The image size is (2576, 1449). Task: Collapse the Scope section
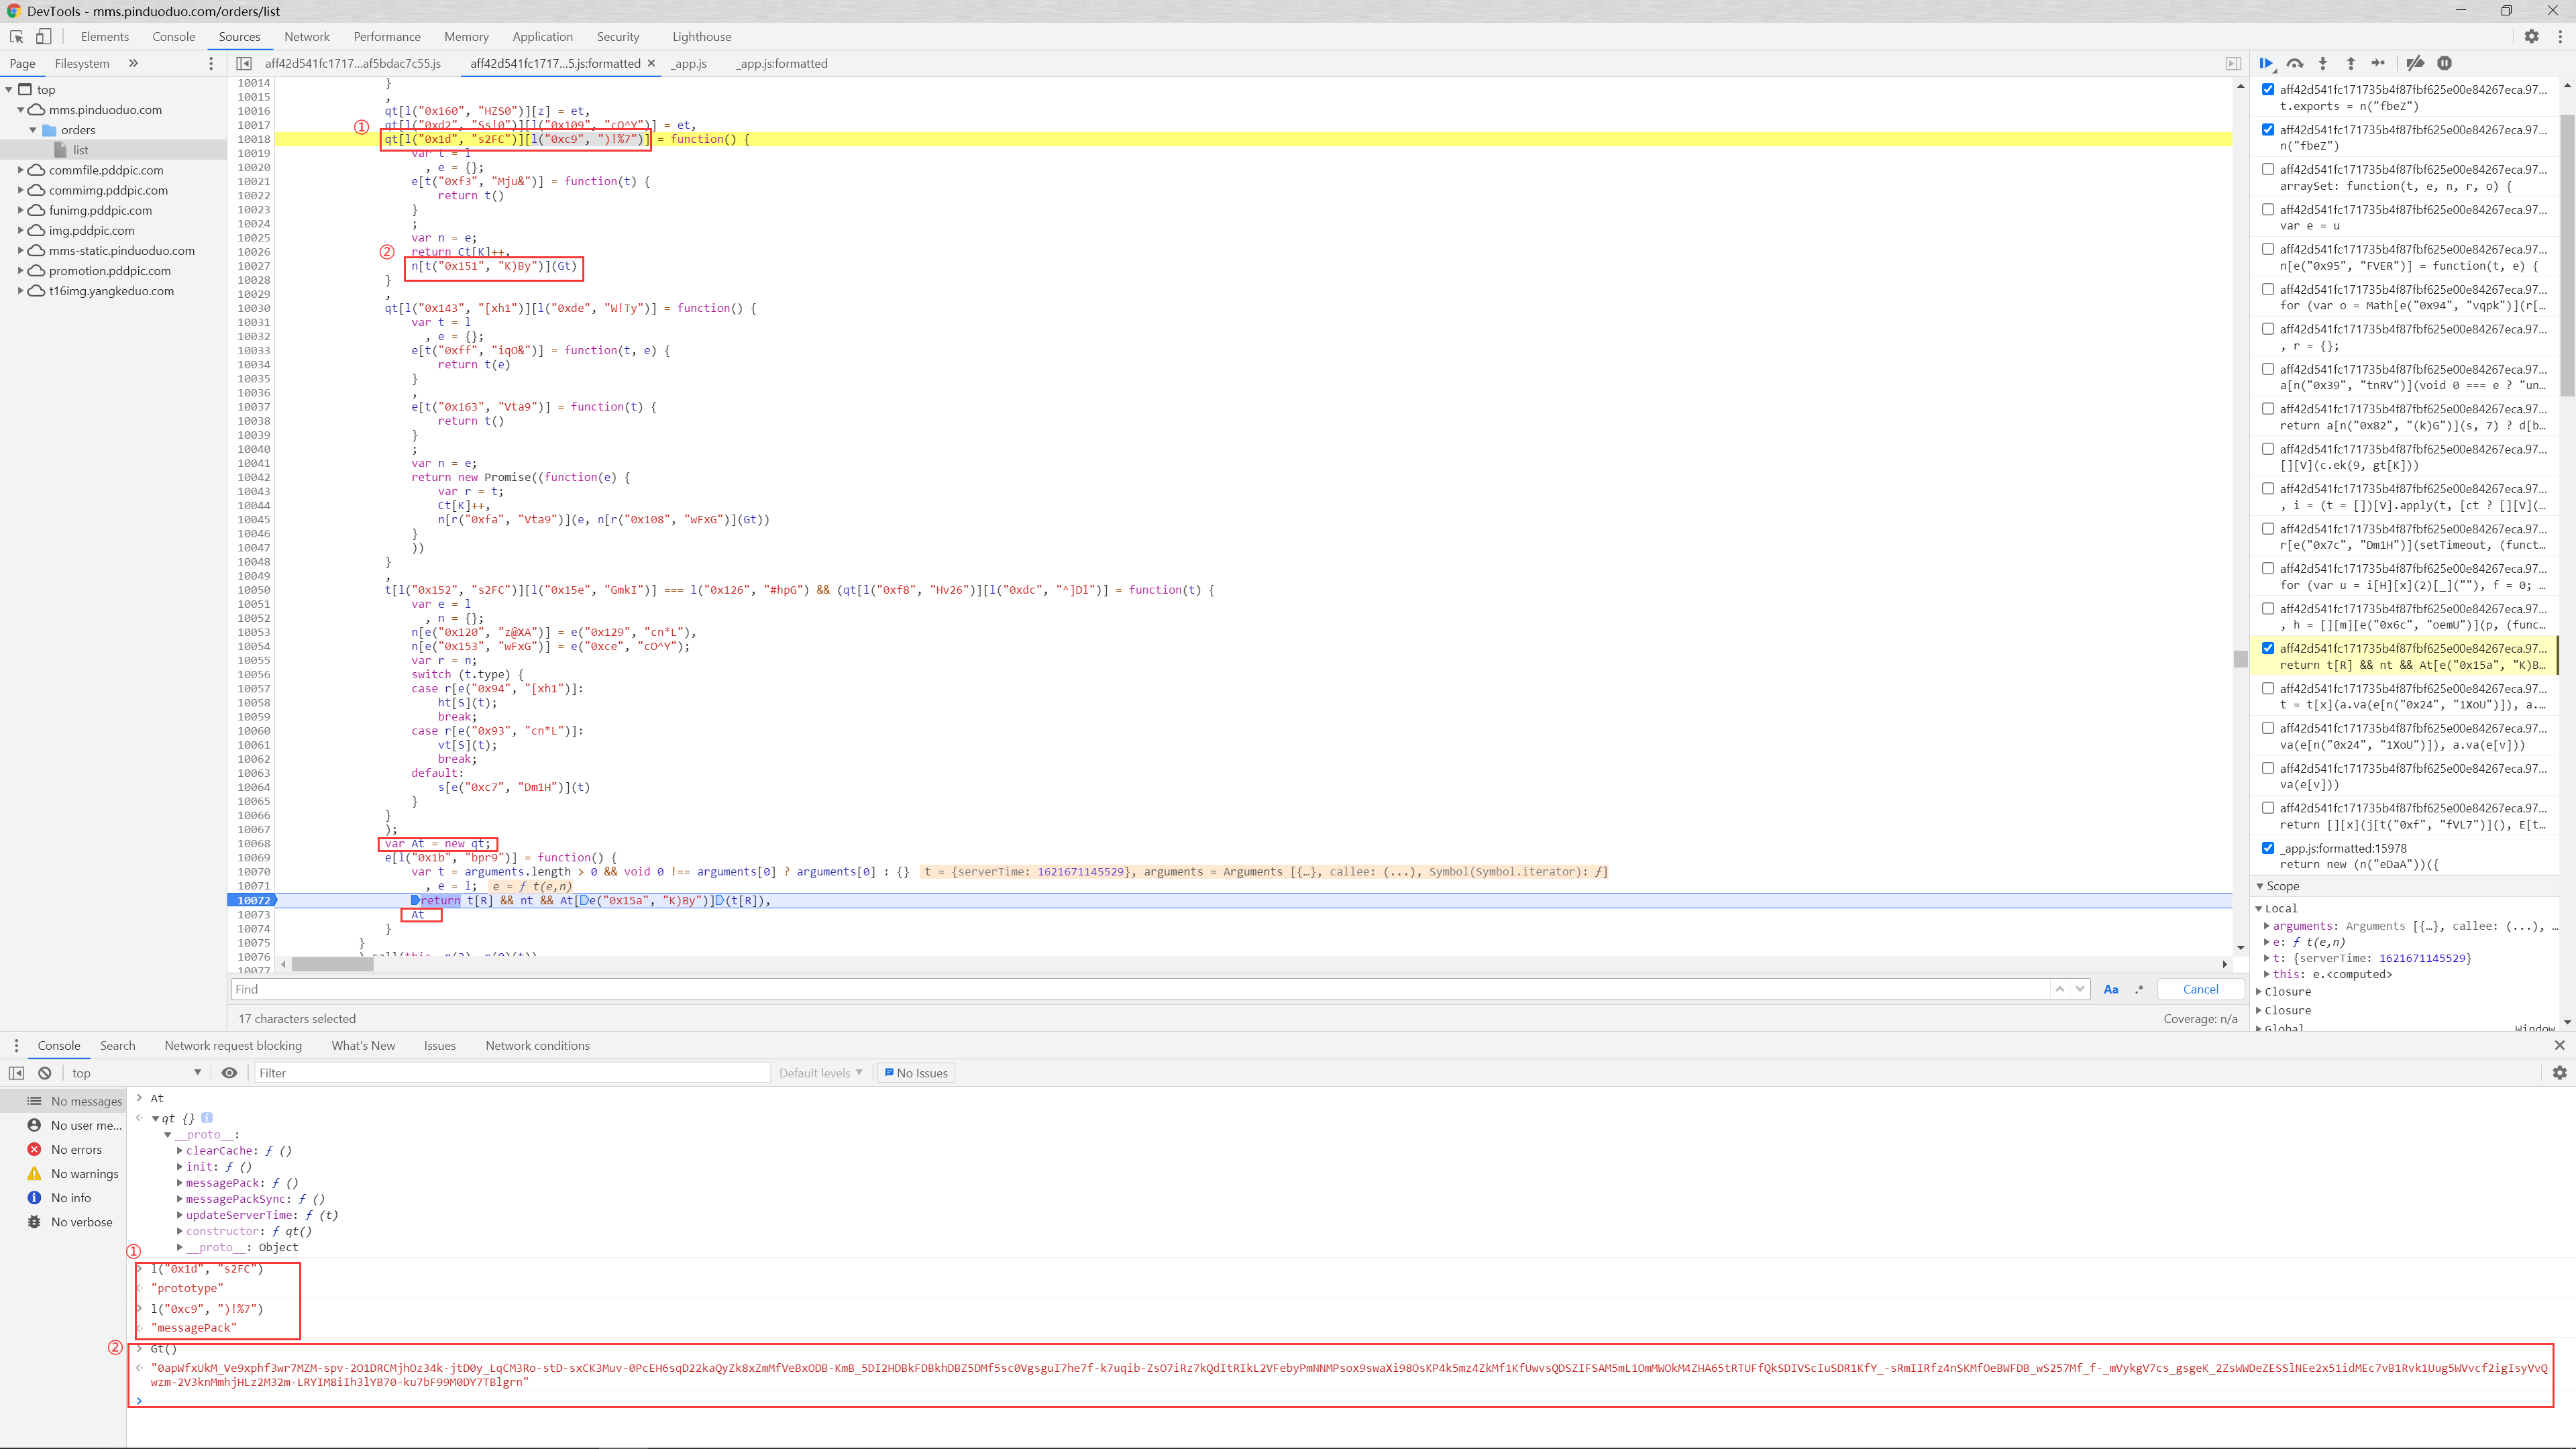(2259, 886)
